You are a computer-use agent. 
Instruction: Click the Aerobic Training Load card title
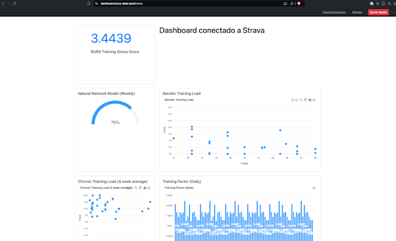[x=181, y=93]
